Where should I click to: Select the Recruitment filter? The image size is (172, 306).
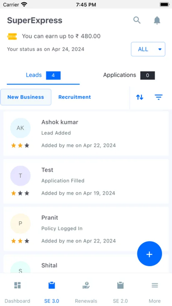75,97
